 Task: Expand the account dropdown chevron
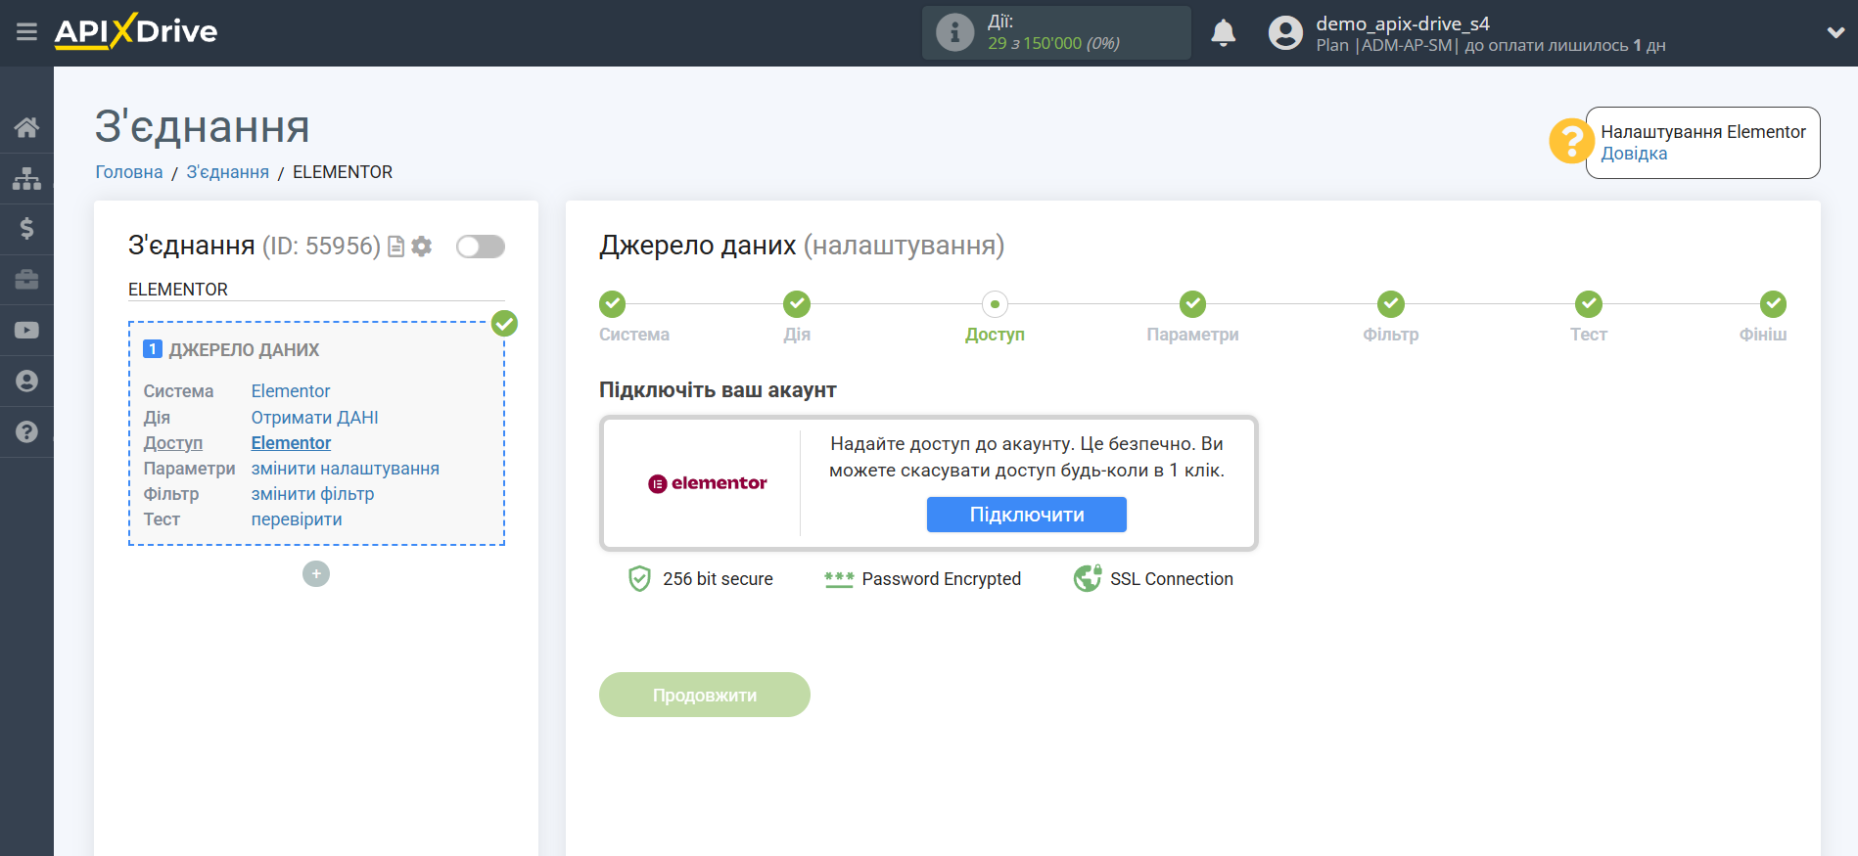[x=1835, y=32]
